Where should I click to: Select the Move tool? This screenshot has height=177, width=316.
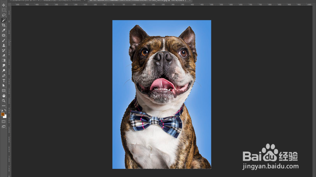[3, 5]
